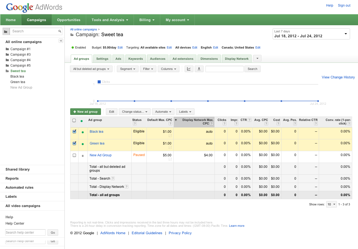
Task: Open the Tools and Analysis menu
Action: click(110, 20)
